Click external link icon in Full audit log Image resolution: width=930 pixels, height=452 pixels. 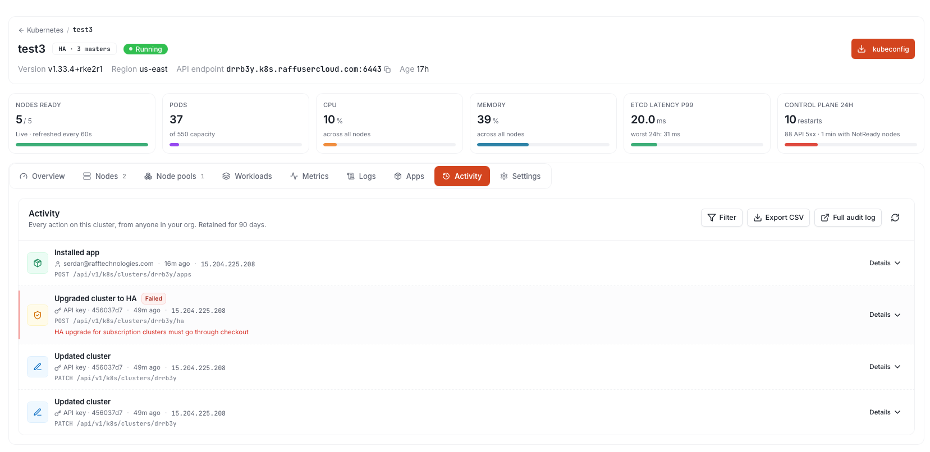(825, 218)
